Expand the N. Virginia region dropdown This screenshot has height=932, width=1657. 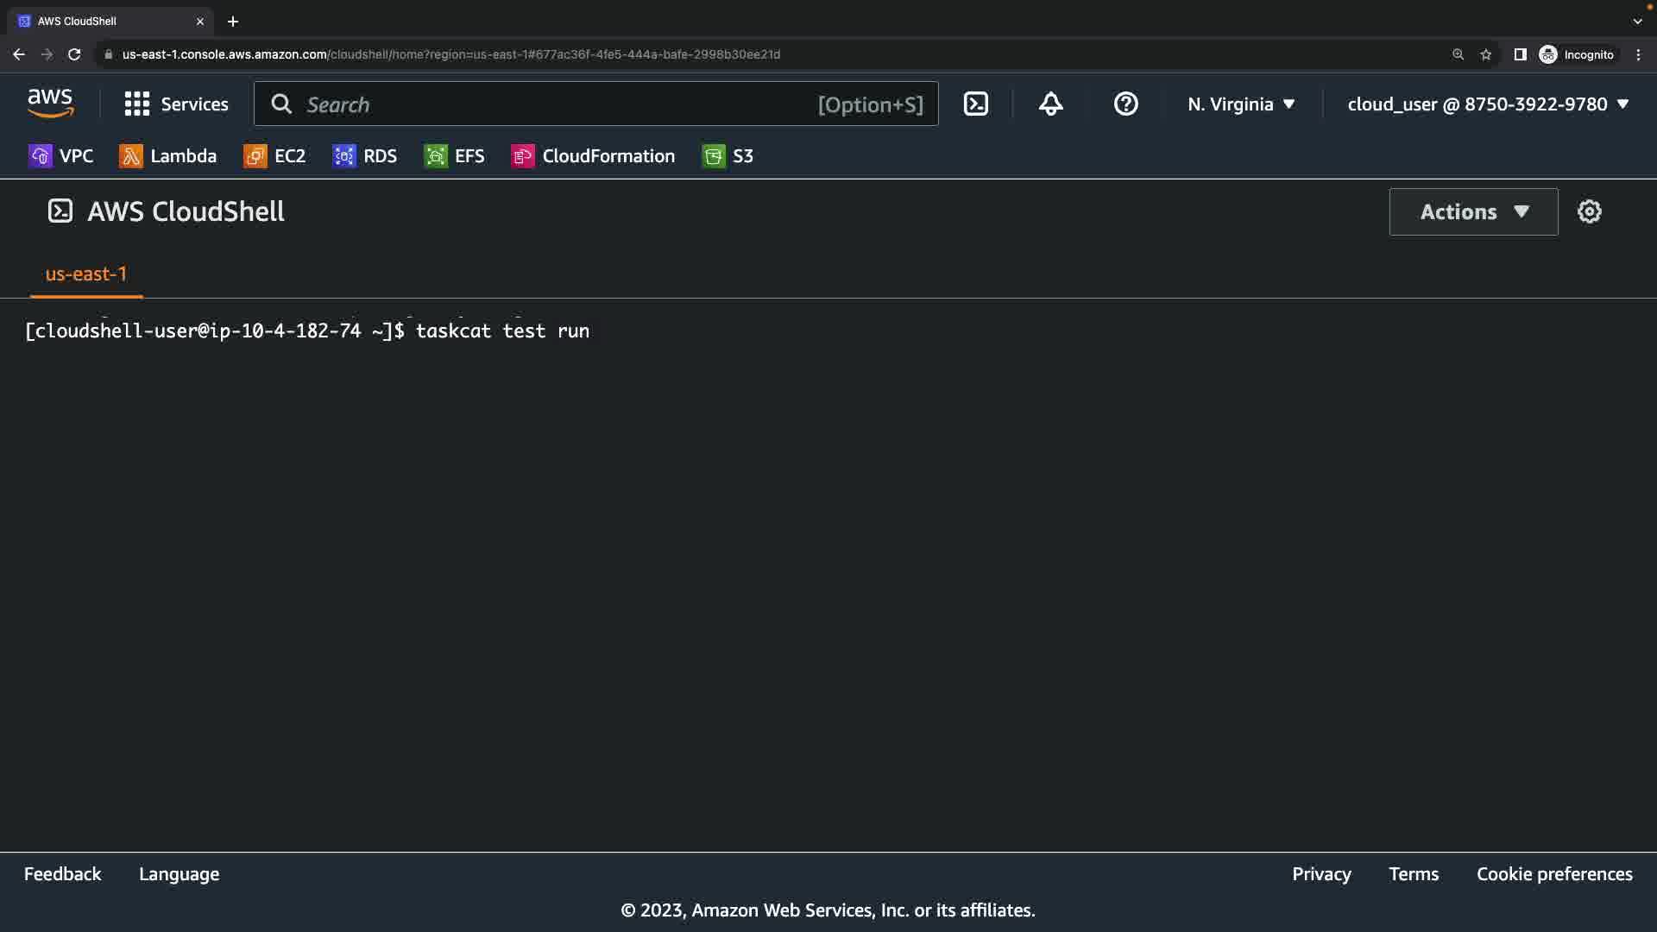pos(1241,104)
